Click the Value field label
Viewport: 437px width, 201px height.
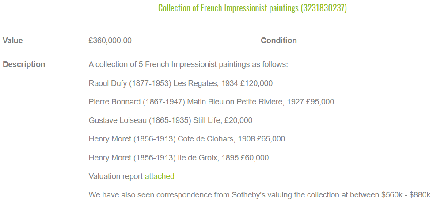[x=13, y=41]
